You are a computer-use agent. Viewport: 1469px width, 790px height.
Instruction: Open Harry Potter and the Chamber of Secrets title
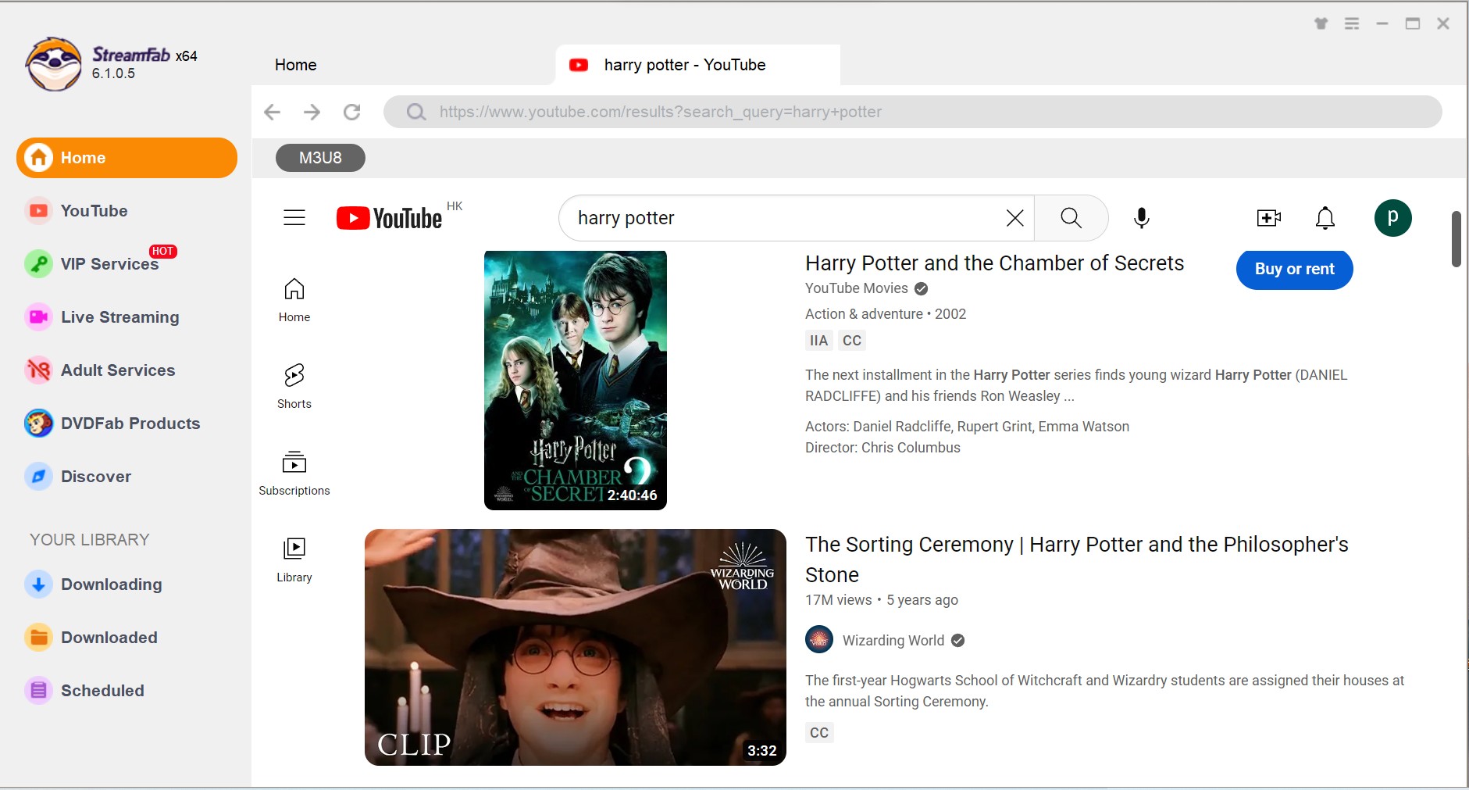(x=994, y=263)
